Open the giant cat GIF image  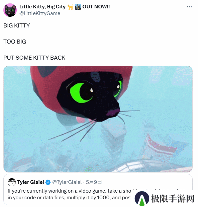(98, 119)
